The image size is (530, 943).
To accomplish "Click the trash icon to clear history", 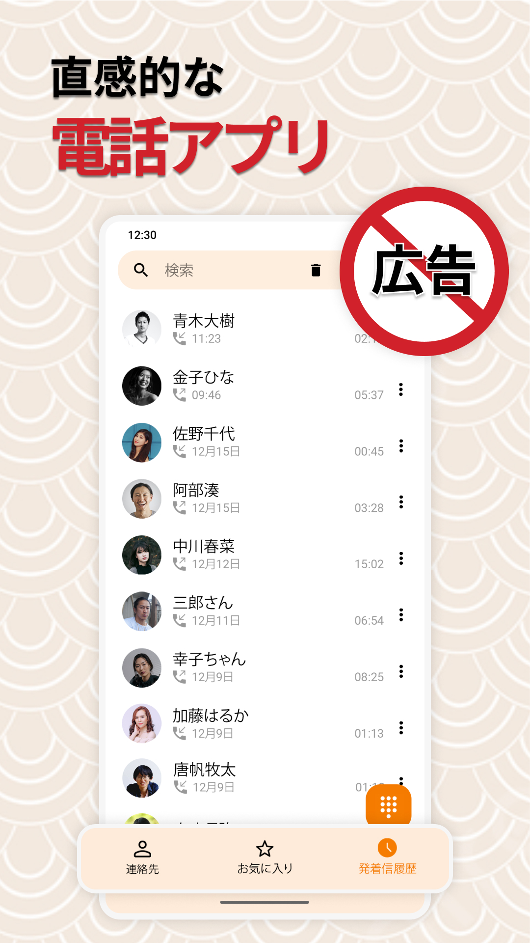I will [x=316, y=270].
